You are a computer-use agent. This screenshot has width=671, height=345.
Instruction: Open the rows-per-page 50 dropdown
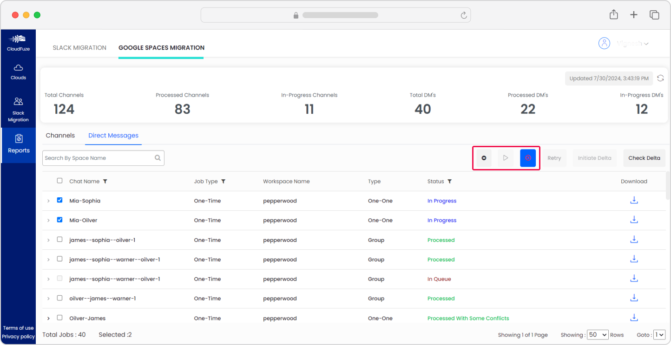(598, 335)
